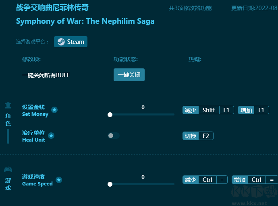
Task: Click the Steam logo icon
Action: [61, 42]
